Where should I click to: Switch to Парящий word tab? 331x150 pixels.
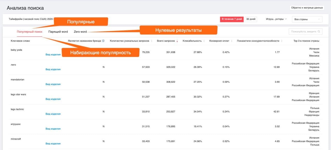pyautogui.click(x=58, y=32)
